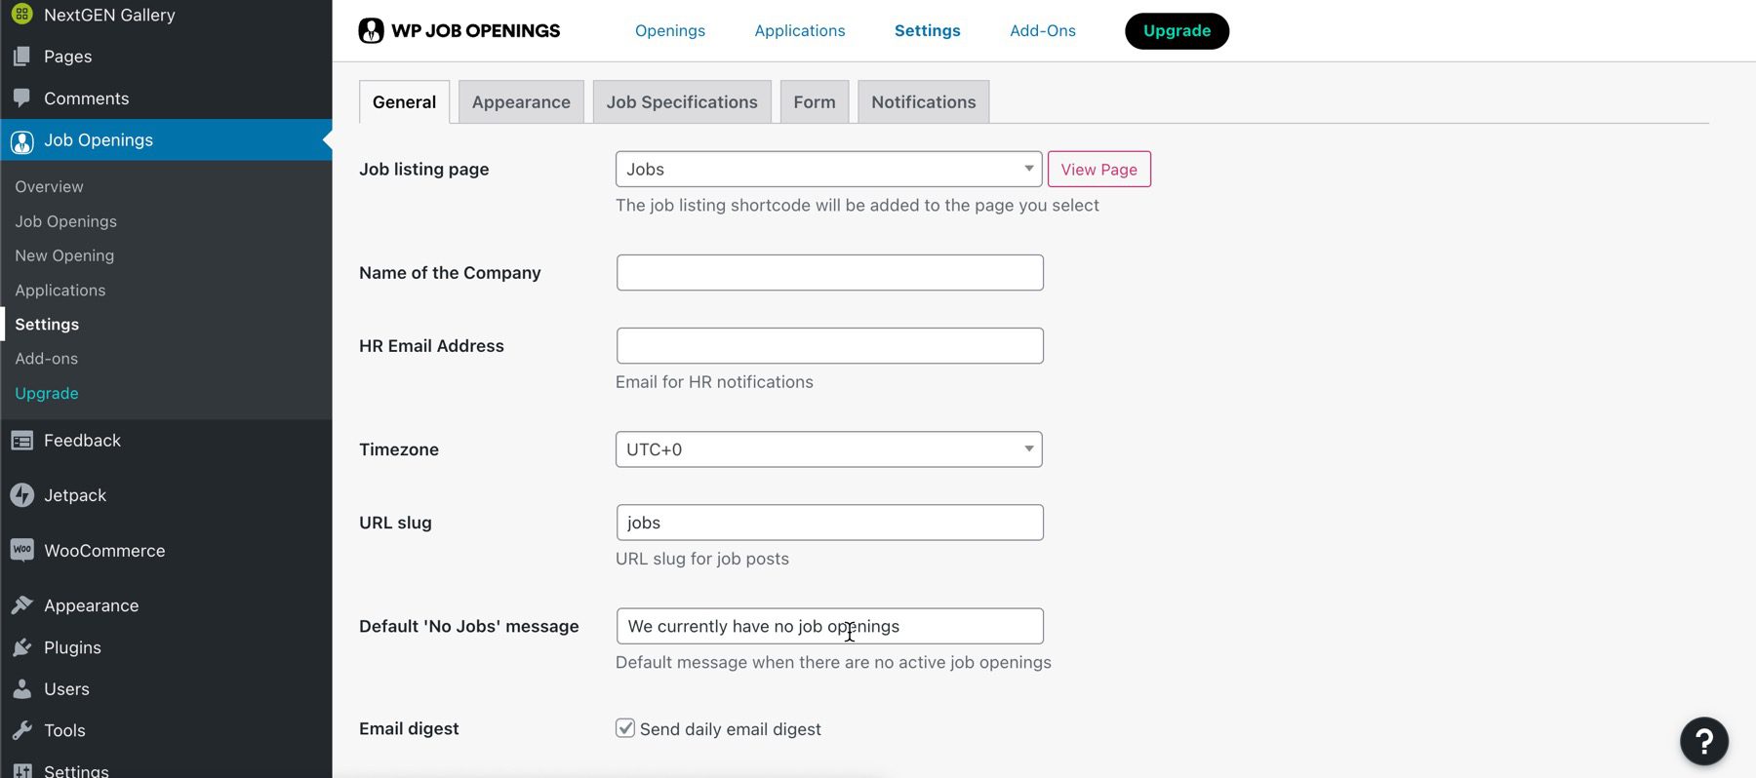Viewport: 1756px width, 778px height.
Task: Switch to the Job Specifications tab
Action: 681,101
